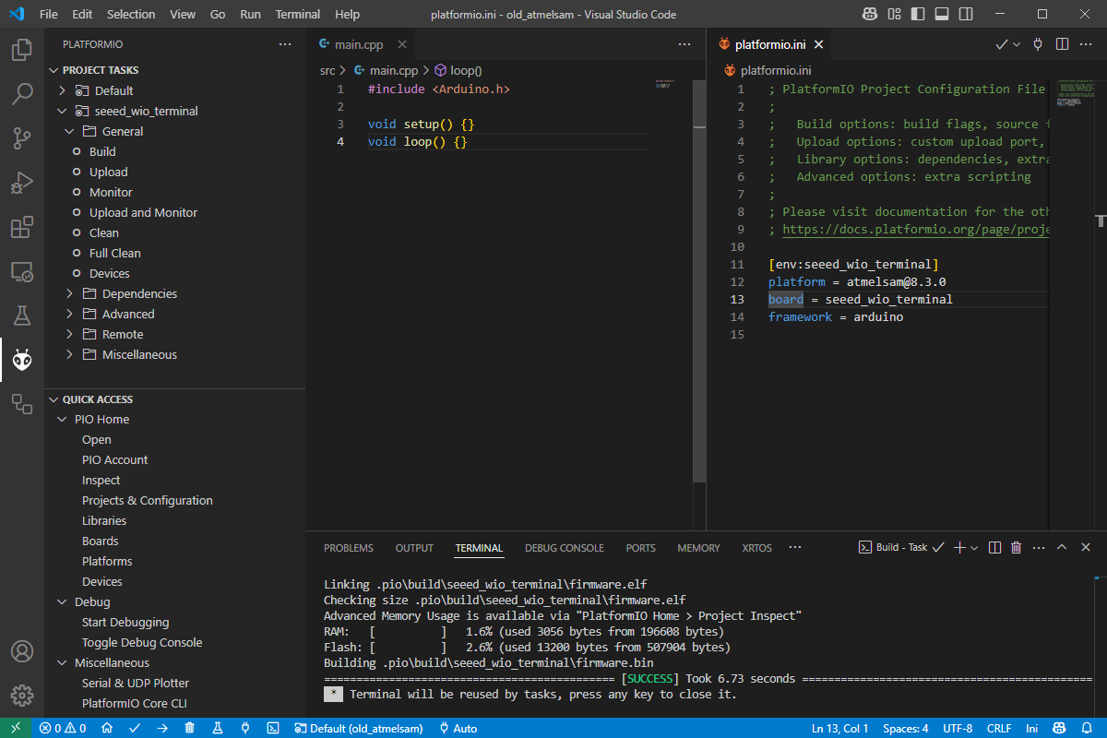The image size is (1107, 738).
Task: Open the Extensions view
Action: click(22, 227)
